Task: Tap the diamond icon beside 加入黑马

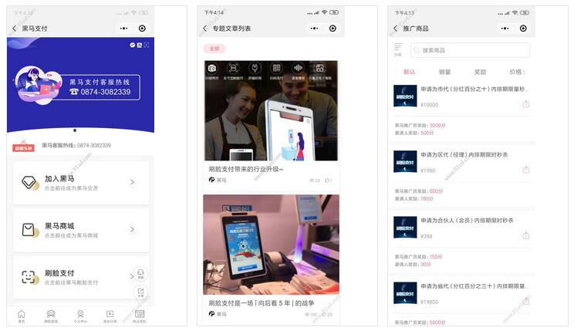Action: coord(29,182)
